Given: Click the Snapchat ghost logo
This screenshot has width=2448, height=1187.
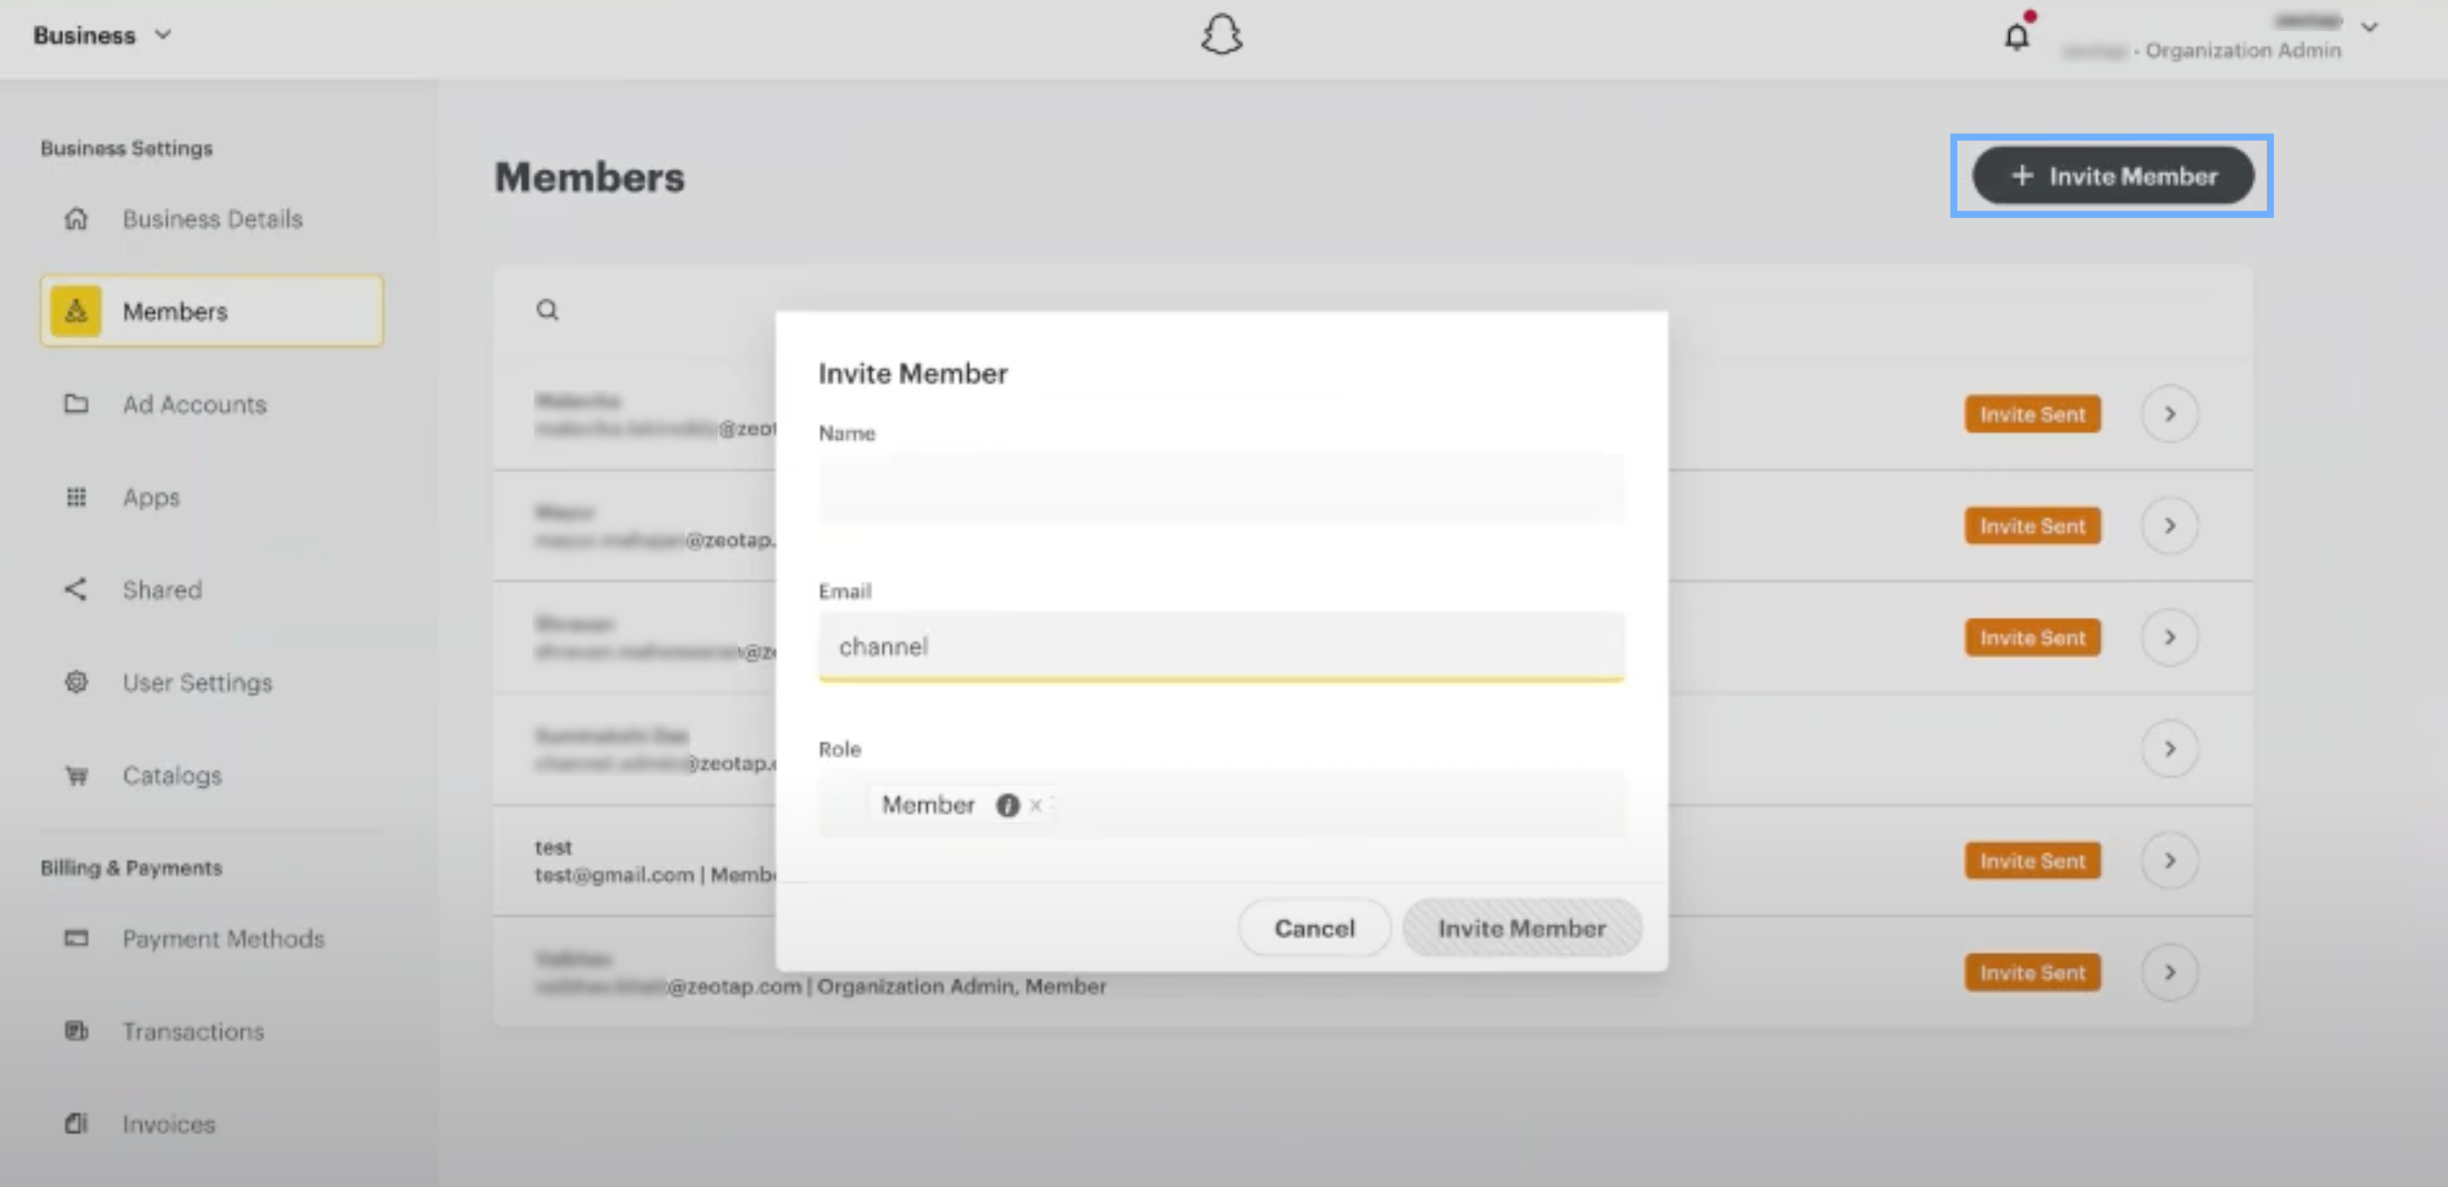Looking at the screenshot, I should click(1221, 35).
